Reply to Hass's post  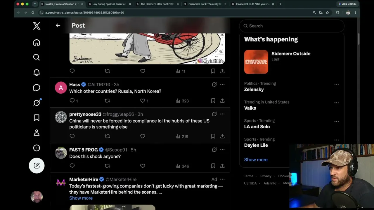pyautogui.click(x=72, y=101)
